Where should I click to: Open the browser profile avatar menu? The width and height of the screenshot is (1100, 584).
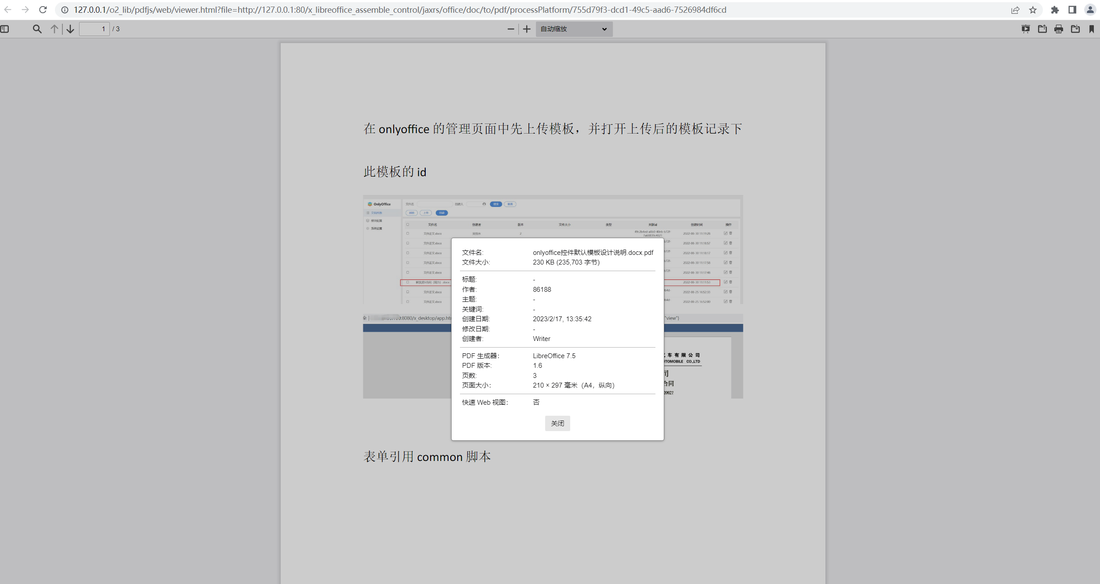[x=1090, y=10]
